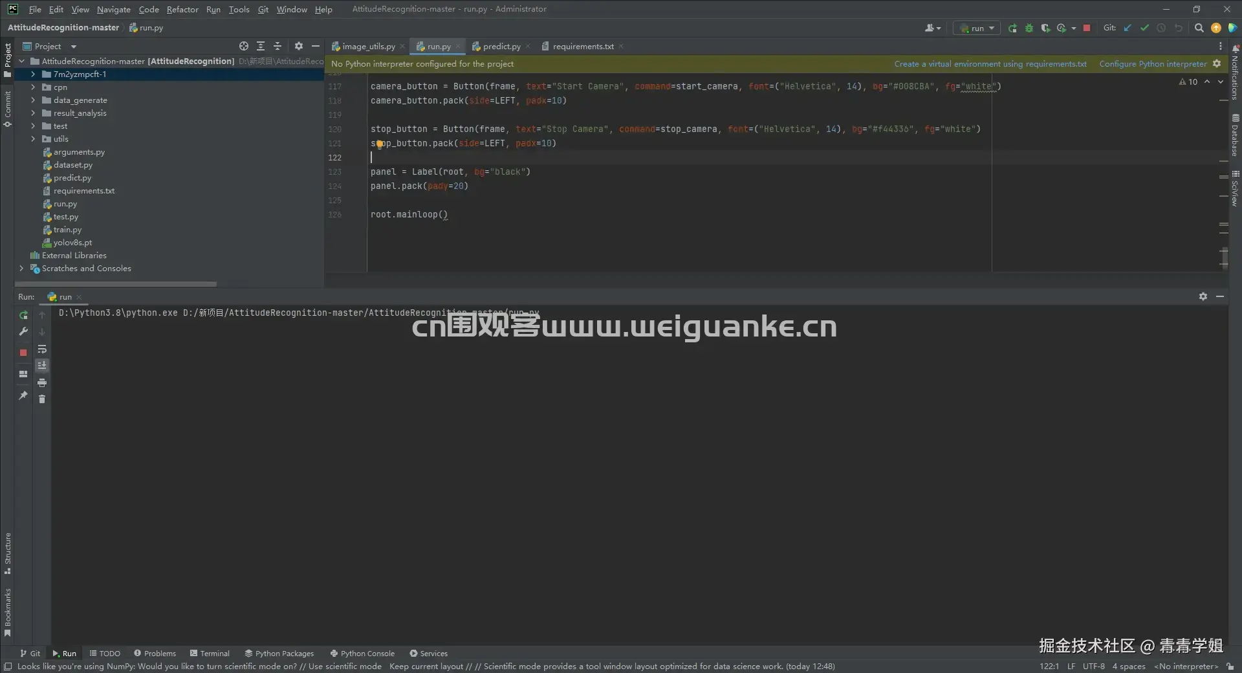Viewport: 1242px width, 673px height.
Task: Open Search Everywhere magnifier icon
Action: (1199, 28)
